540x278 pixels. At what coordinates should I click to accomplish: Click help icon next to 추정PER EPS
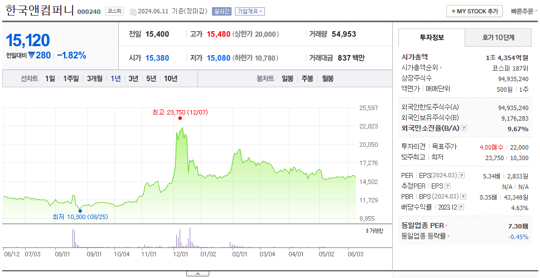[447, 186]
